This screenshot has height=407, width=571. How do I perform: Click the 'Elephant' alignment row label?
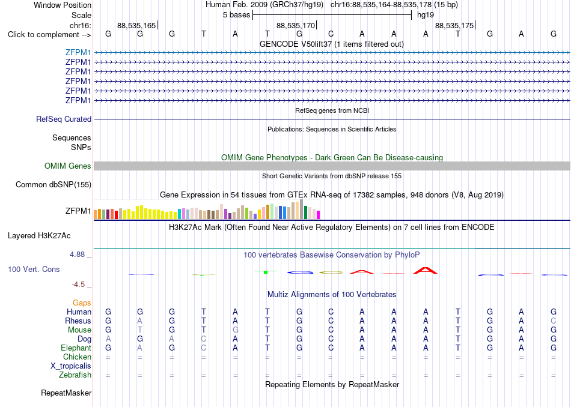[x=76, y=348]
